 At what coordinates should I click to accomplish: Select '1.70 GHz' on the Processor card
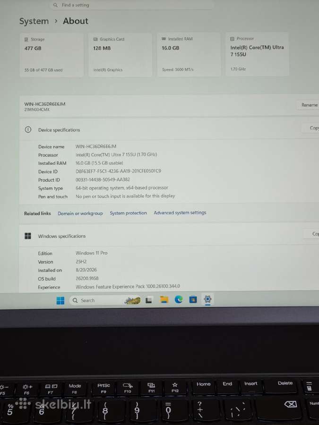coord(238,69)
